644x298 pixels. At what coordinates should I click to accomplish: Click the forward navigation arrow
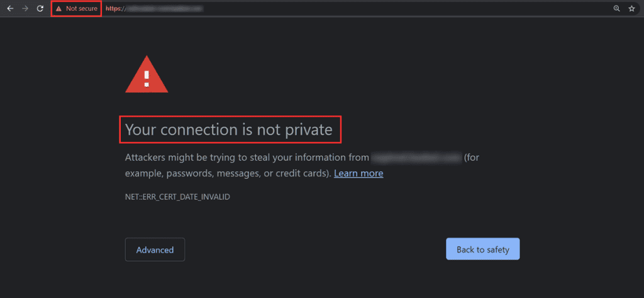tap(25, 9)
